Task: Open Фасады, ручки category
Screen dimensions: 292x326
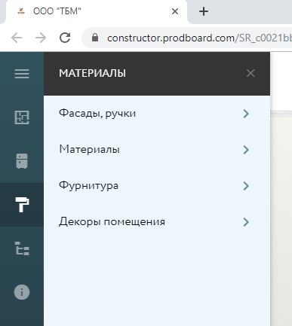Action: [x=157, y=114]
